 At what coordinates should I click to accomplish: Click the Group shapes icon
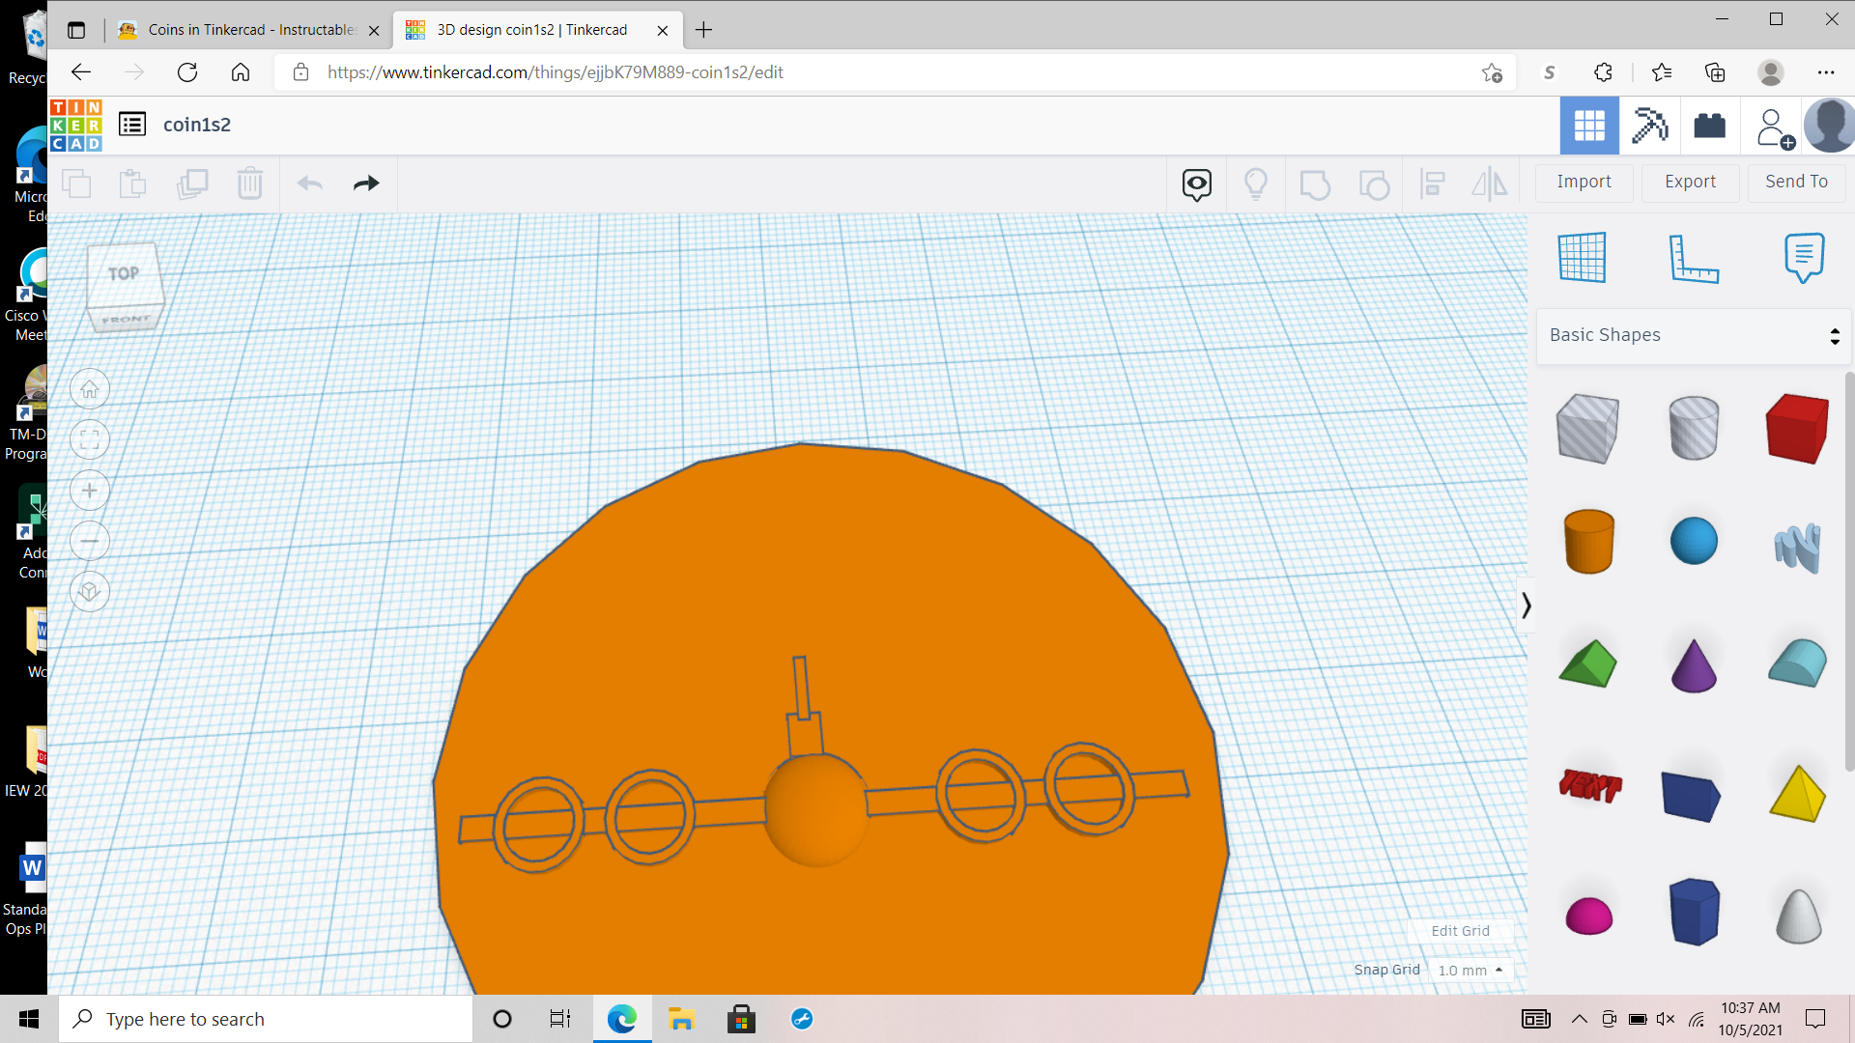pos(1315,183)
